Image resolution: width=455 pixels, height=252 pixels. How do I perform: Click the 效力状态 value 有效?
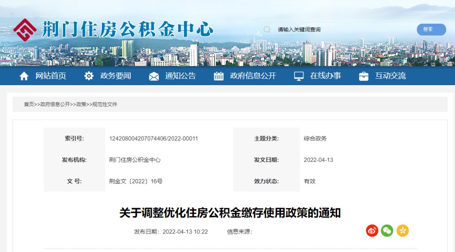click(309, 182)
